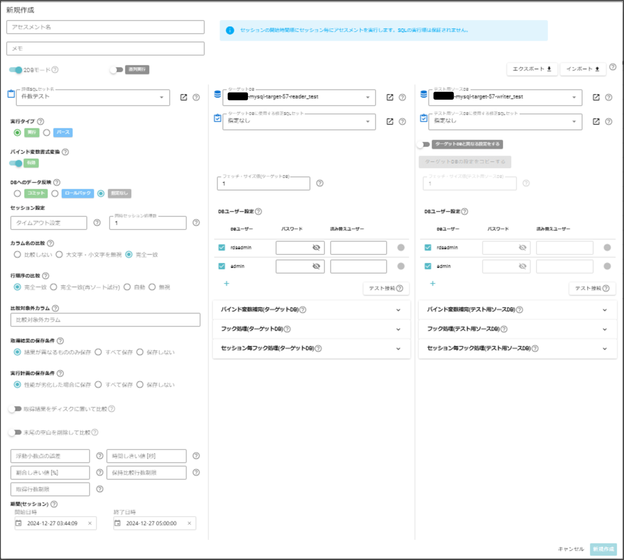Click help icon next to DBへのデータ反映

pyautogui.click(x=57, y=182)
